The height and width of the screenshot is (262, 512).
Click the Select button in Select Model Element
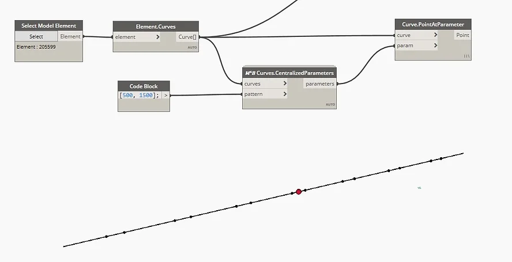36,36
